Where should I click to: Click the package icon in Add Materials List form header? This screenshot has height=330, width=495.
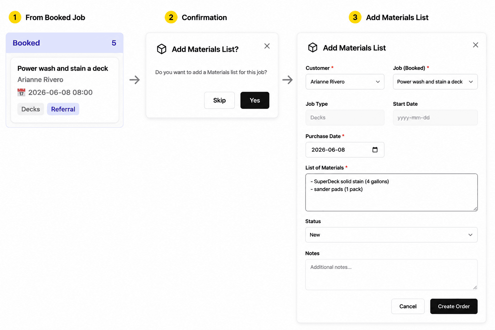pyautogui.click(x=313, y=48)
